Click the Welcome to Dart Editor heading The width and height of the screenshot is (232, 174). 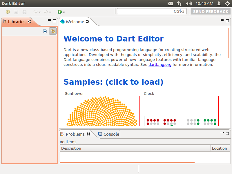point(113,39)
